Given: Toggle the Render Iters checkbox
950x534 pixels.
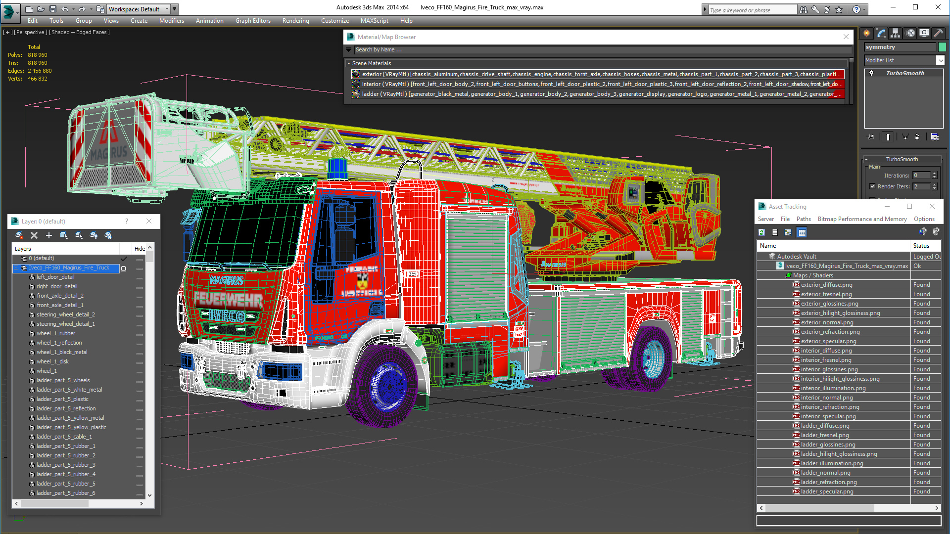Looking at the screenshot, I should (873, 186).
